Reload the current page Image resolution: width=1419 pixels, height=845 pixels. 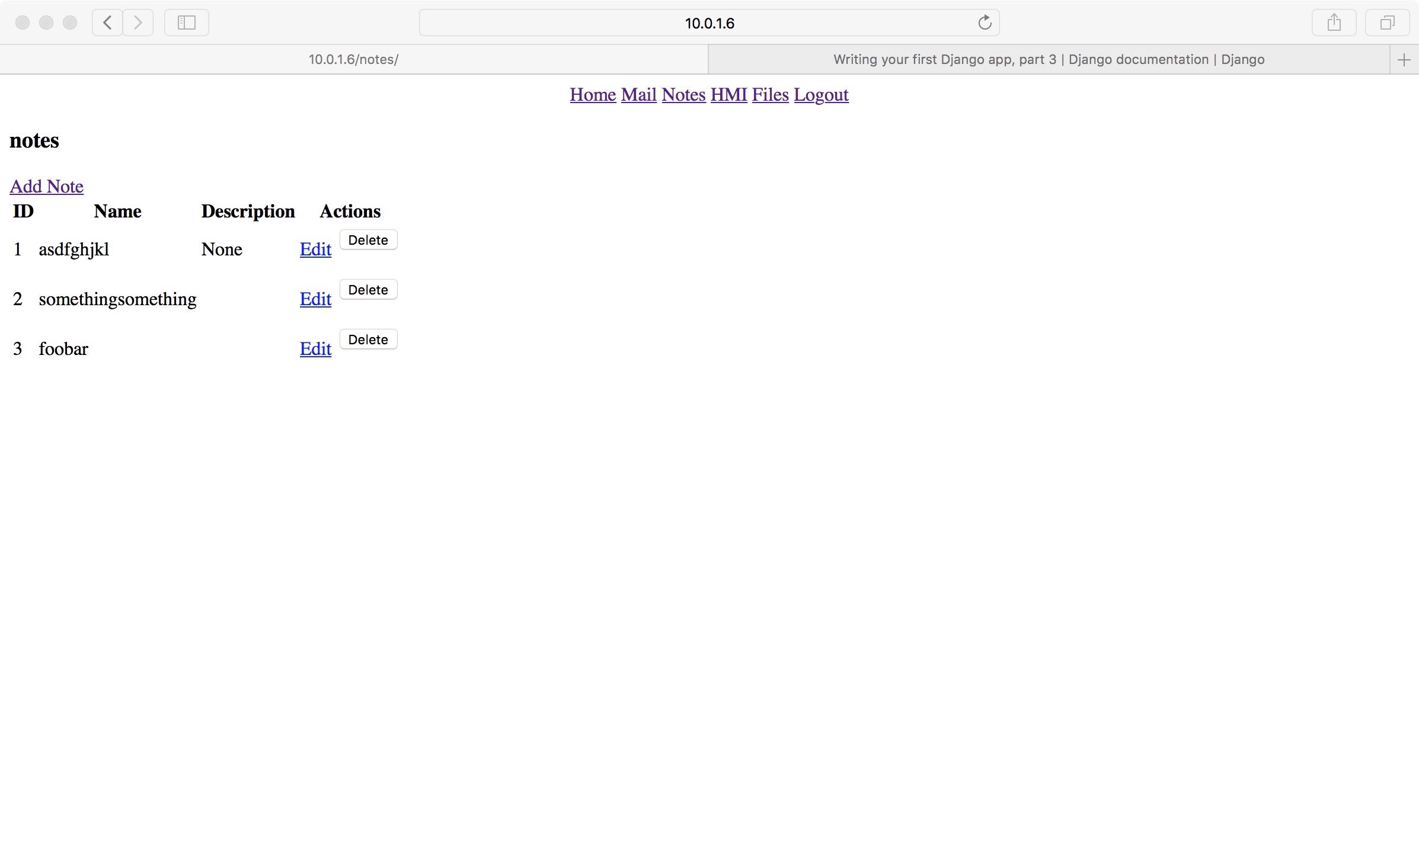(x=985, y=23)
